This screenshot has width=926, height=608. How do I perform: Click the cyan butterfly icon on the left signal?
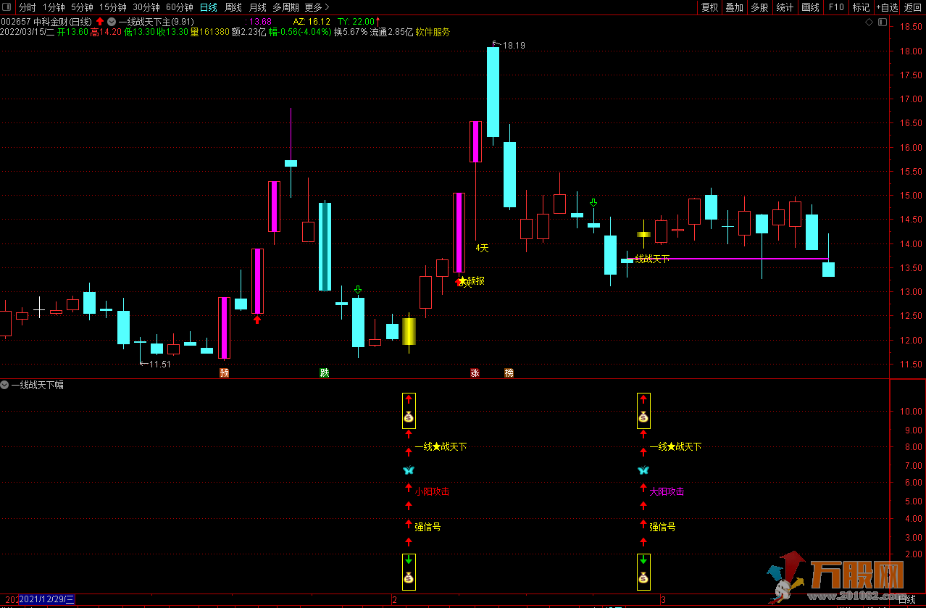click(x=409, y=470)
